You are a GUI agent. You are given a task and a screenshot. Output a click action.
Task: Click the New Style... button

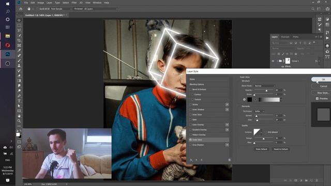[x=321, y=92]
